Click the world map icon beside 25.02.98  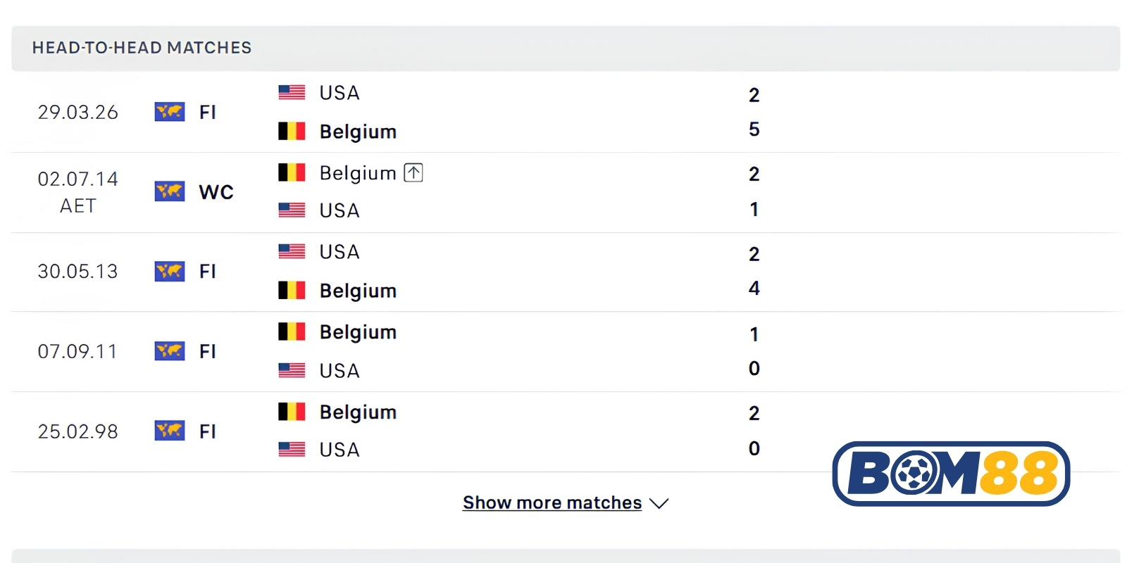tap(170, 431)
